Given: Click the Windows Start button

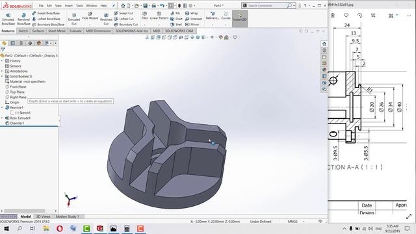Looking at the screenshot, I should 6,228.
